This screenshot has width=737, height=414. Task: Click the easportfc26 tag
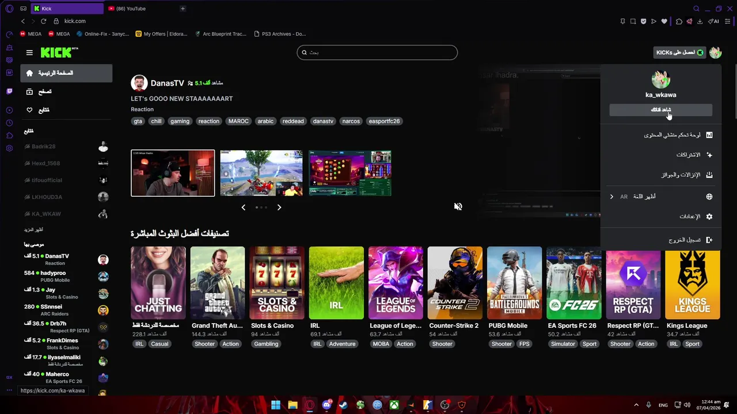[x=384, y=121]
